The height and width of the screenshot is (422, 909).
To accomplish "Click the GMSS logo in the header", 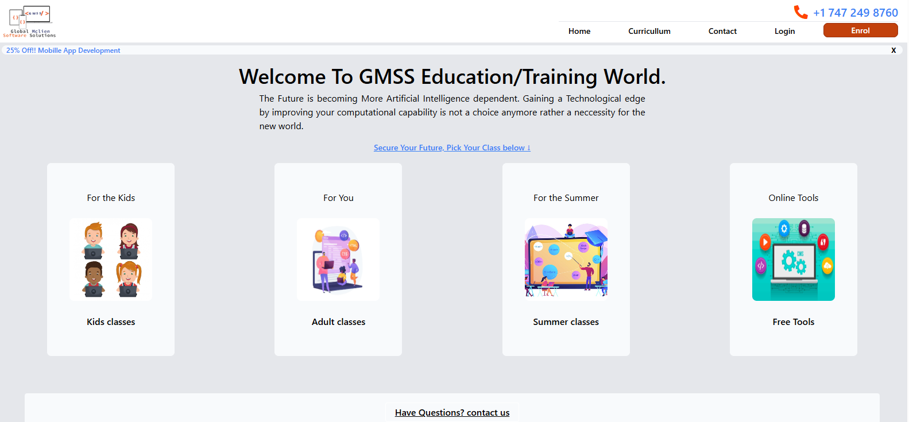I will pyautogui.click(x=30, y=21).
